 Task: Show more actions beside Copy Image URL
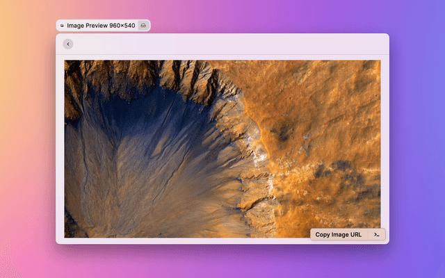(376, 234)
